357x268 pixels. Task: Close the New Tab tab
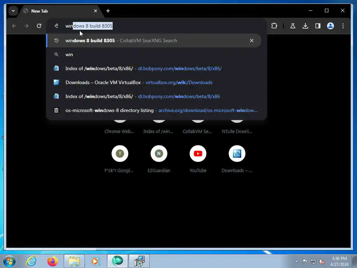[x=96, y=11]
